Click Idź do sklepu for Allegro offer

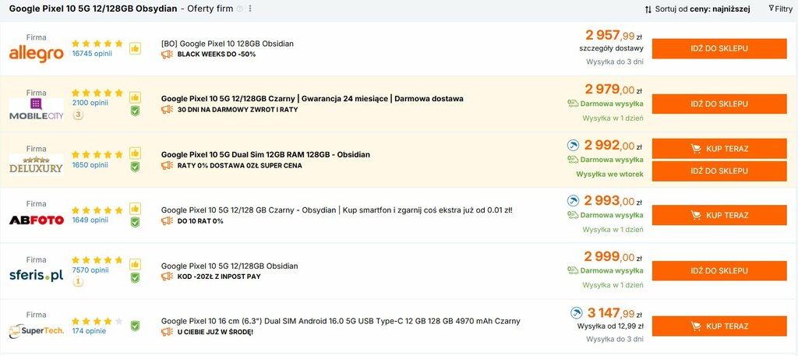719,48
